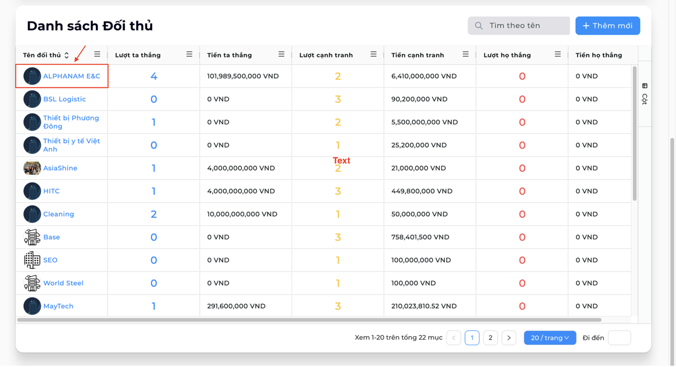Click the horizontal table scrollbar
Image resolution: width=676 pixels, height=367 pixels.
tap(309, 320)
